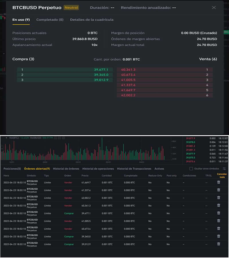Collapse the volume indicator arrow beside Vol(BTC)

(x=6, y=138)
